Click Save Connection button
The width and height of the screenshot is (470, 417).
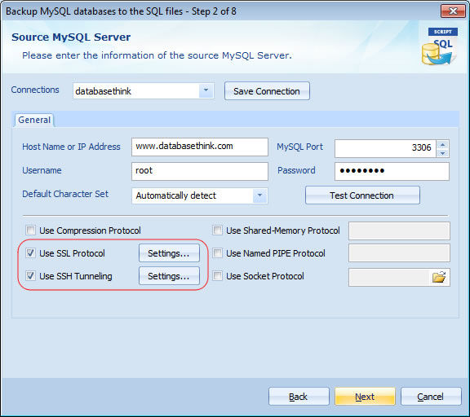click(267, 91)
